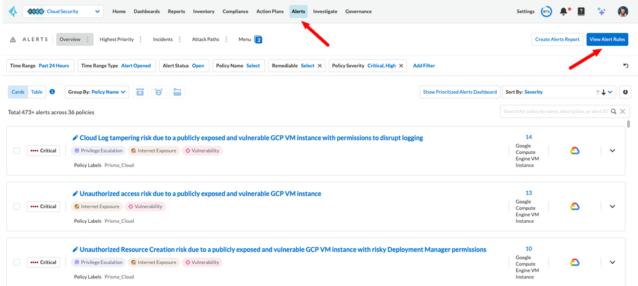Open the Cloud Security module selector dropdown
This screenshot has width=638, height=286.
pyautogui.click(x=63, y=11)
